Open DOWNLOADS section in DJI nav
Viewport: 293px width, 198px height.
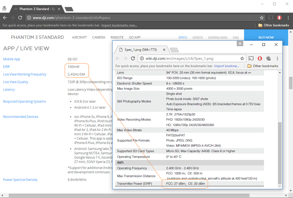pos(218,37)
